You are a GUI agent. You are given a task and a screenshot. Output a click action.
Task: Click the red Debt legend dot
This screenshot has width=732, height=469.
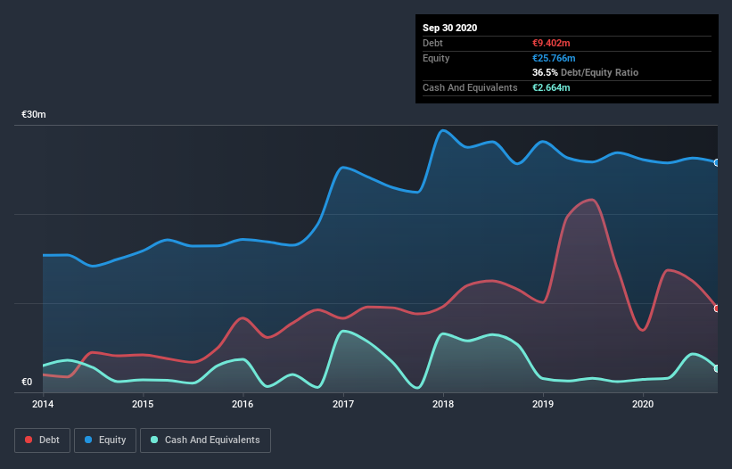(x=29, y=440)
